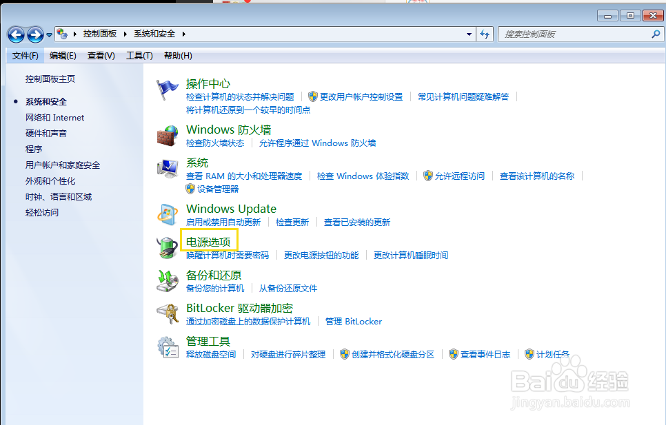
Task: Open the 工具(T) menu
Action: tap(139, 55)
